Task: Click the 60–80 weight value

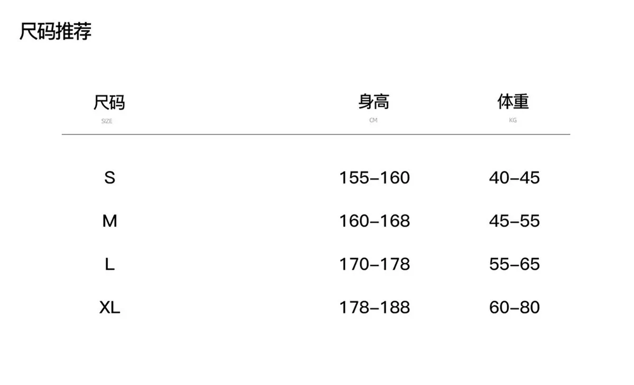Action: coord(514,307)
